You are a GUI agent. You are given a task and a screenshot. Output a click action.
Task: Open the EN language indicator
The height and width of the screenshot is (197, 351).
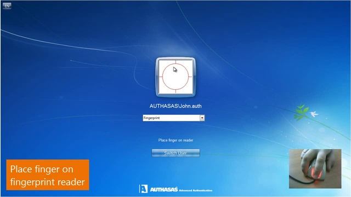point(7,6)
